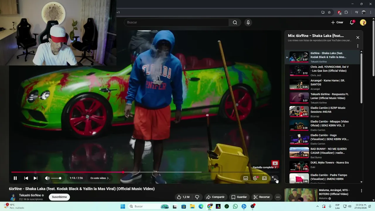Viewport: 375px width, 211px height.
Task: Open WhatsApp from taskbar
Action: [235, 206]
